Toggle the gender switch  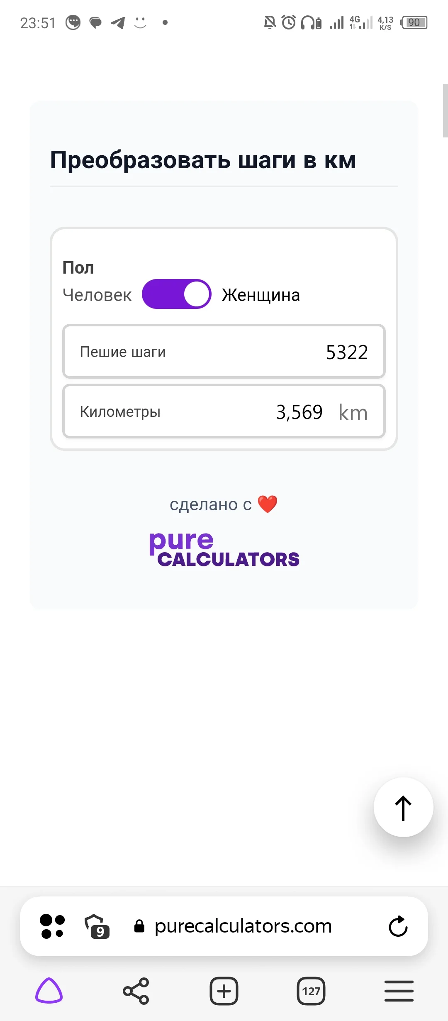point(177,294)
